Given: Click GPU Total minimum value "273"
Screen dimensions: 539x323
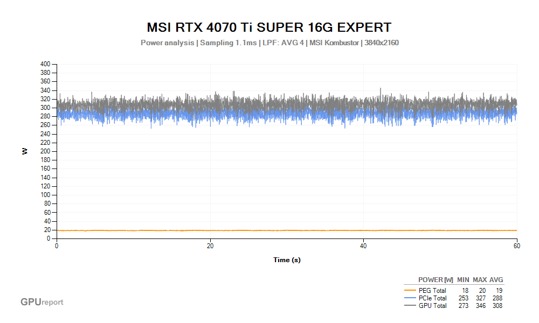Looking at the screenshot, I should pos(464,306).
